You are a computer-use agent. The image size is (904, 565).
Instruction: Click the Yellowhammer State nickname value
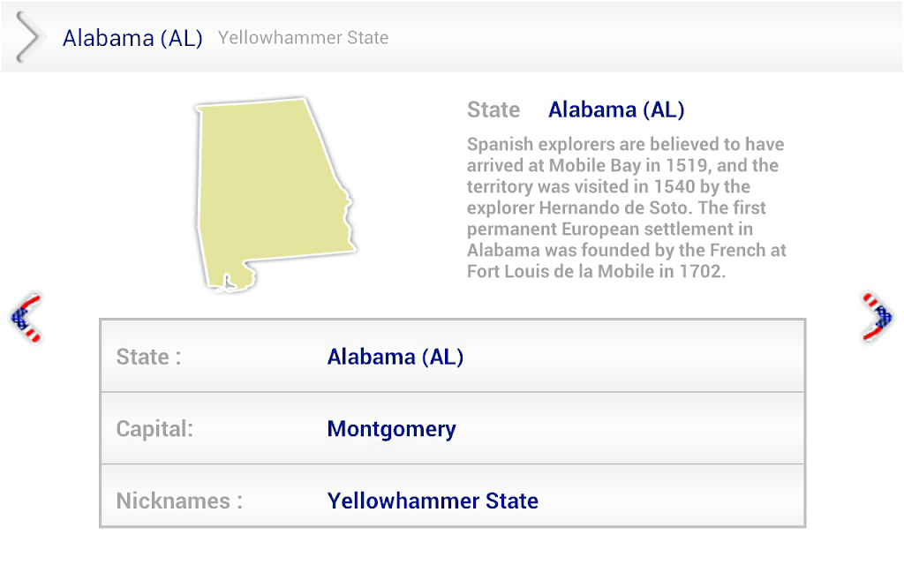click(x=433, y=501)
